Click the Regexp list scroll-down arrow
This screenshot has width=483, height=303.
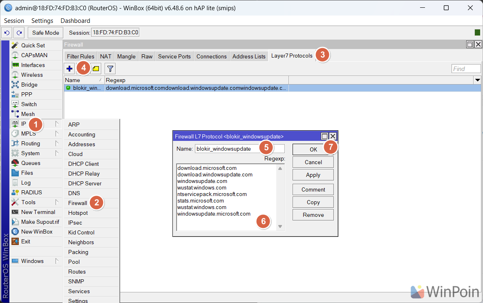coord(280,226)
